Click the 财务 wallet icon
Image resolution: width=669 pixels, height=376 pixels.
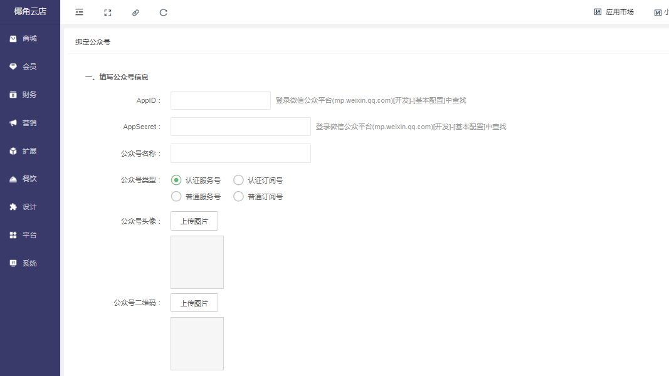13,95
